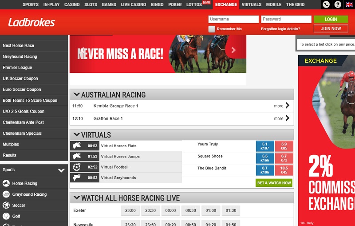This screenshot has height=226, width=355.
Task: Click the Soccer ball sidebar icon
Action: pos(6,205)
